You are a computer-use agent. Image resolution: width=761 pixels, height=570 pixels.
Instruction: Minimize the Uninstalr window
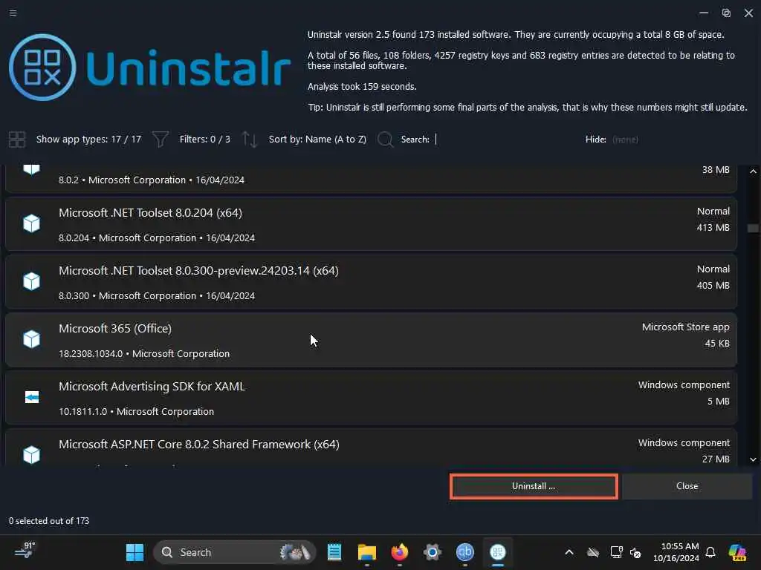pyautogui.click(x=704, y=13)
